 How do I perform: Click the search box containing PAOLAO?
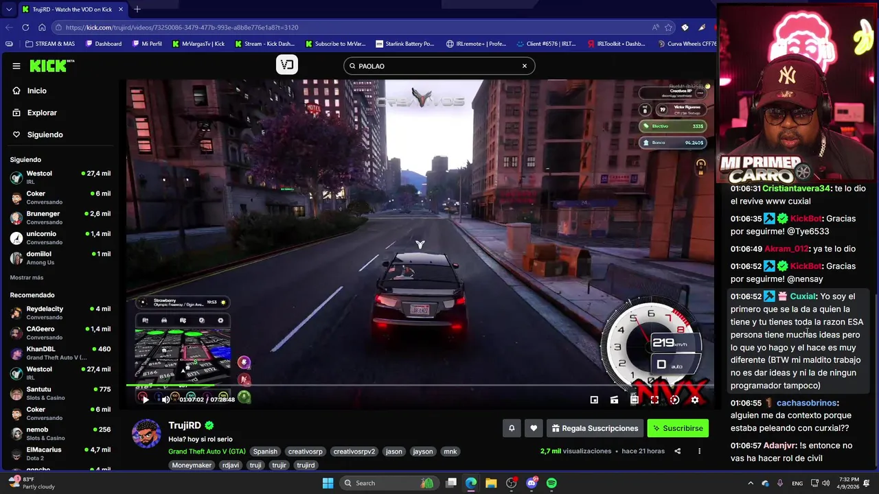point(439,66)
